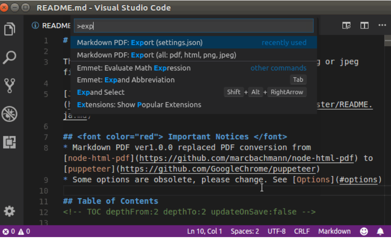This screenshot has height=238, width=391.
Task: Run Markdown PDF: Export (all: pdf, html, png, jpeg)
Action: [x=194, y=55]
